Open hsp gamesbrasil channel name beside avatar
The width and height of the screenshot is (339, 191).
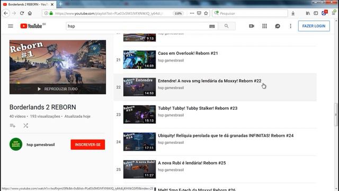click(41, 145)
